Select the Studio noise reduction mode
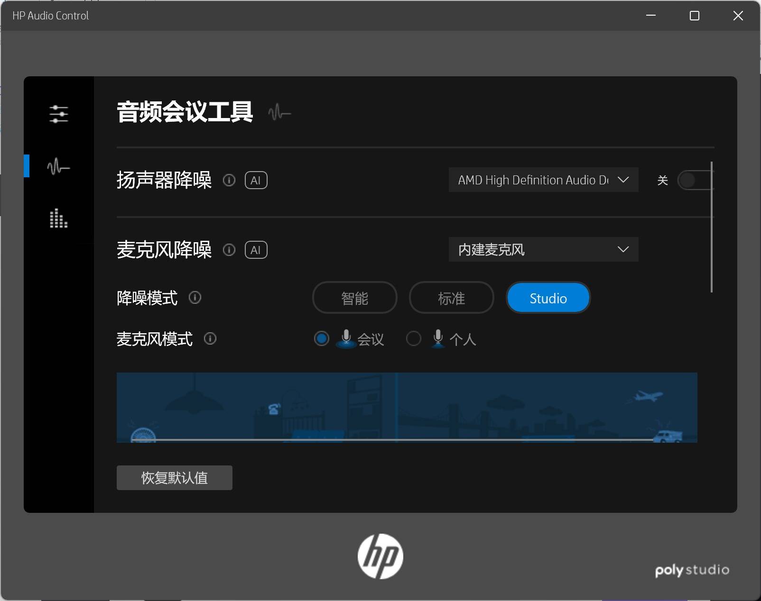This screenshot has height=601, width=761. (548, 298)
